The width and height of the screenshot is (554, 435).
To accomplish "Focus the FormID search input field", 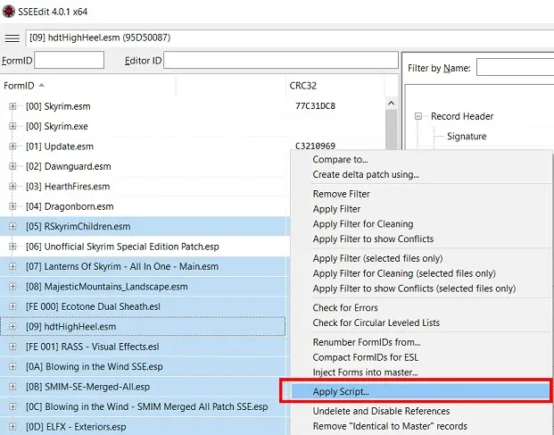I will 70,60.
